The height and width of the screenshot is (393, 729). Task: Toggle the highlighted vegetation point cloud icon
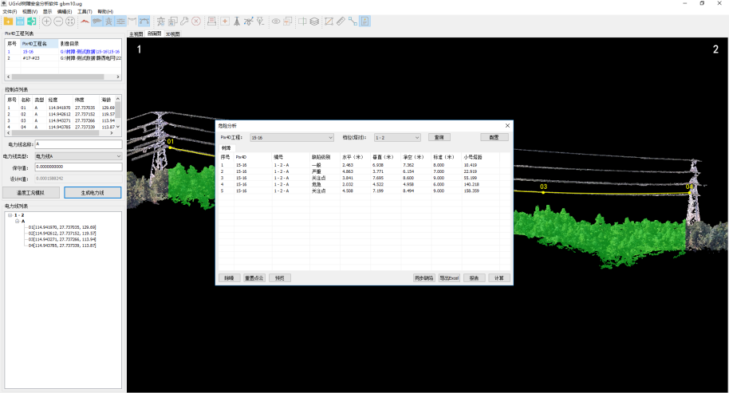(97, 22)
